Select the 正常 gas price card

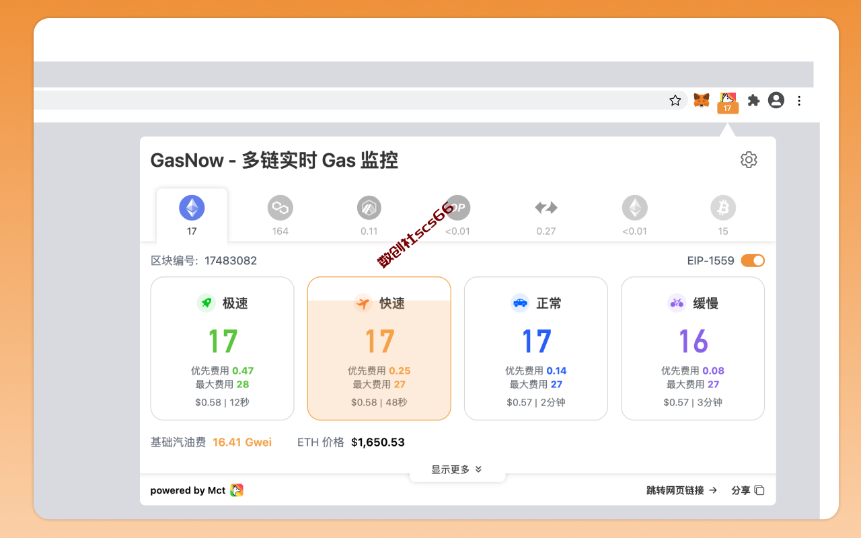[536, 348]
